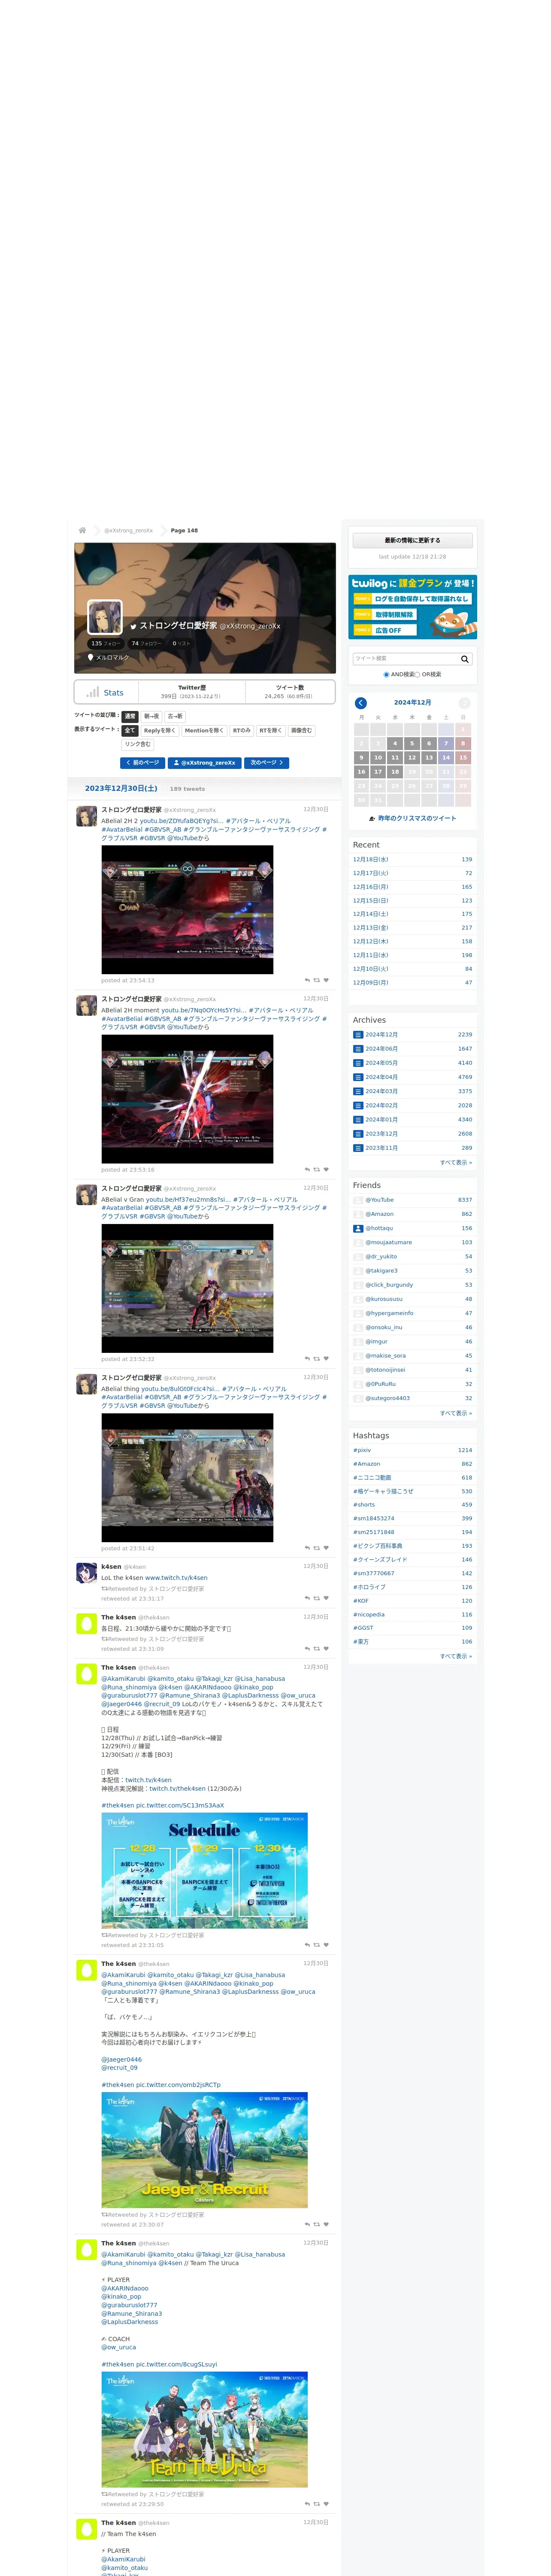Viewport: 551px width, 2576px height.
Task: Open the www.twitch.tv/k4sen link in LoL tweet
Action: (x=176, y=1578)
